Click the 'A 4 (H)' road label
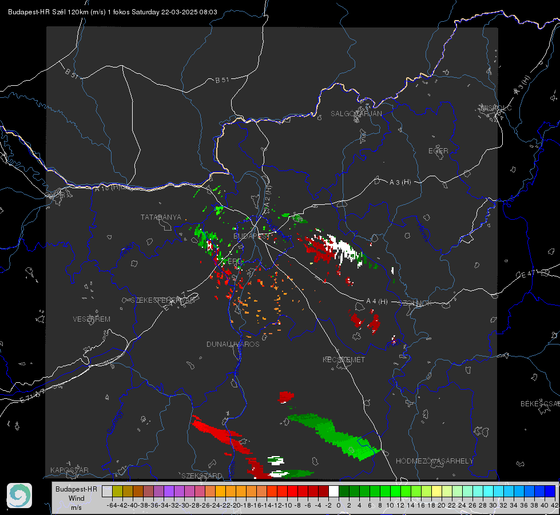The width and height of the screenshot is (560, 515). coord(377,302)
